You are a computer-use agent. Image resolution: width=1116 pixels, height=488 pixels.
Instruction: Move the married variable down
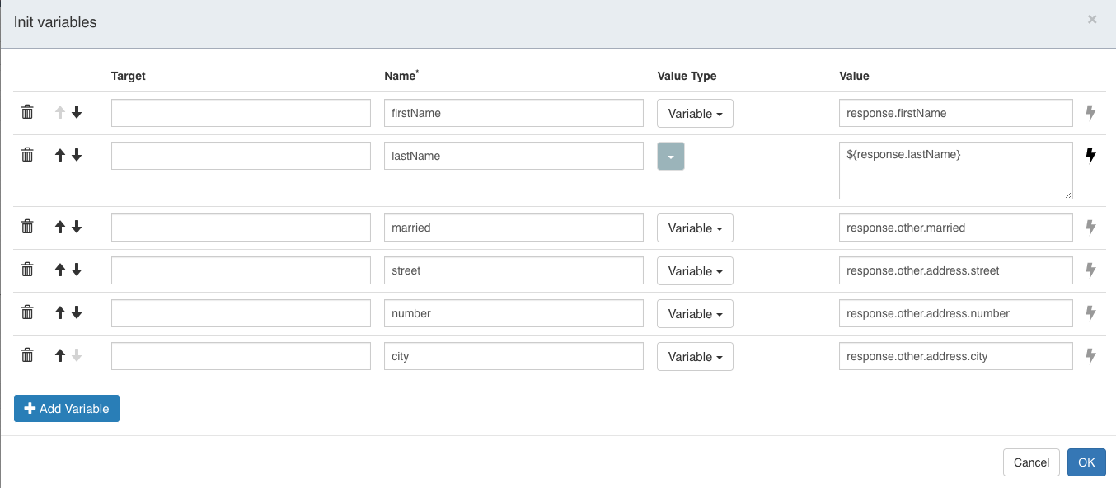pyautogui.click(x=77, y=227)
